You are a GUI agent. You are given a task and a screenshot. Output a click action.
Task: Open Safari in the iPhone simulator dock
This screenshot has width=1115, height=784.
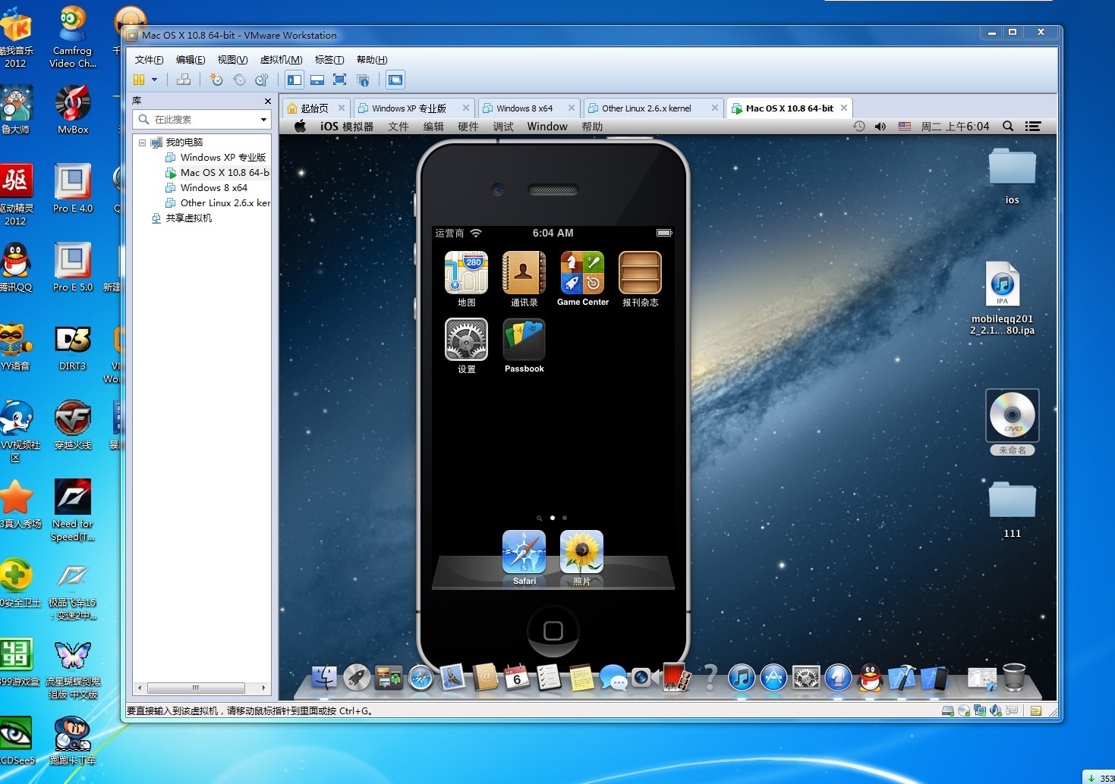click(x=524, y=552)
